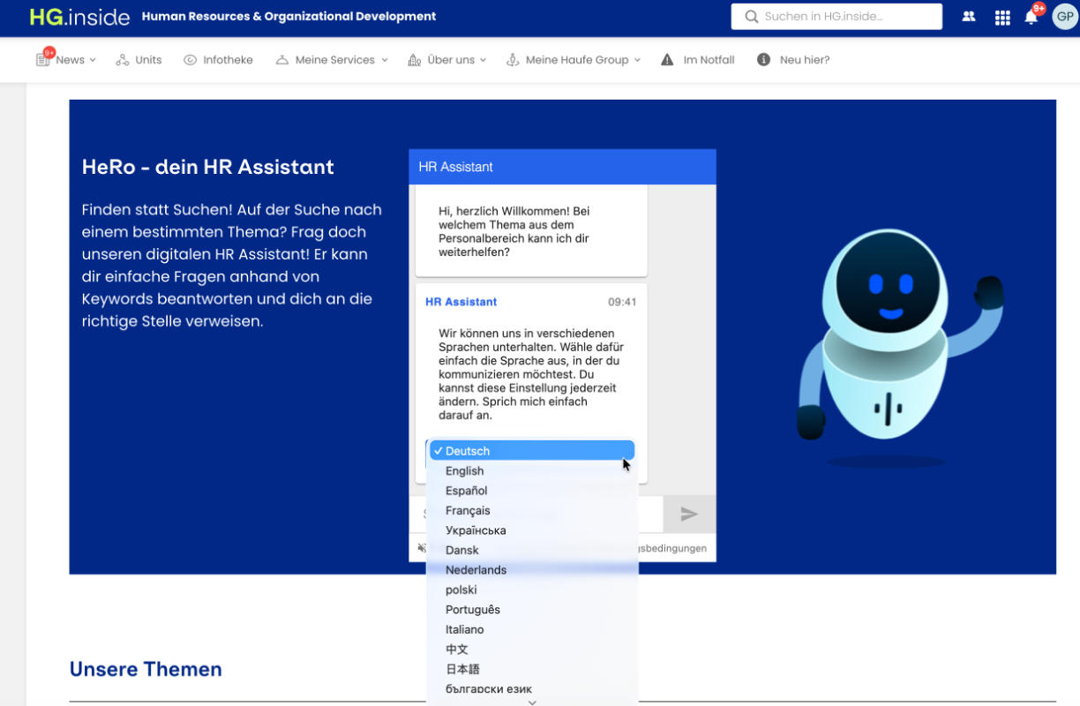Choose English from the language list
1080x706 pixels.
[x=532, y=471]
